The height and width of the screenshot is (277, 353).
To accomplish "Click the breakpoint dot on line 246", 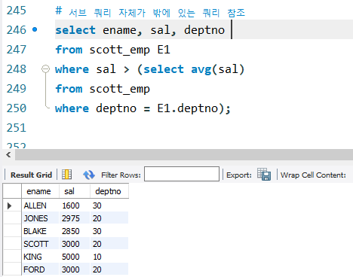I will click(x=35, y=29).
